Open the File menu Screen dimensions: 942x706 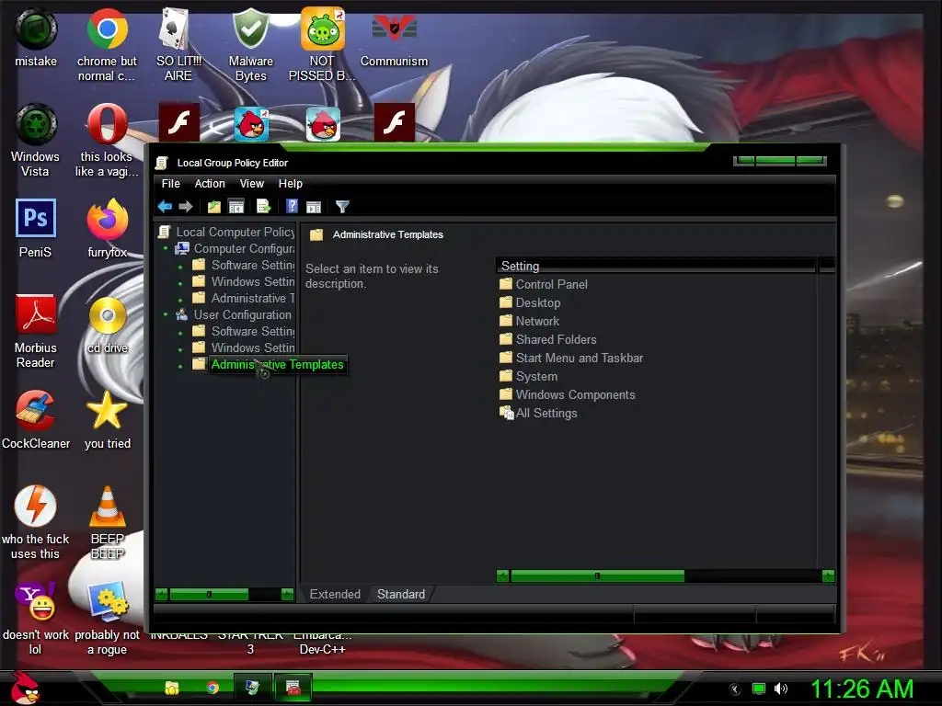pyautogui.click(x=170, y=184)
